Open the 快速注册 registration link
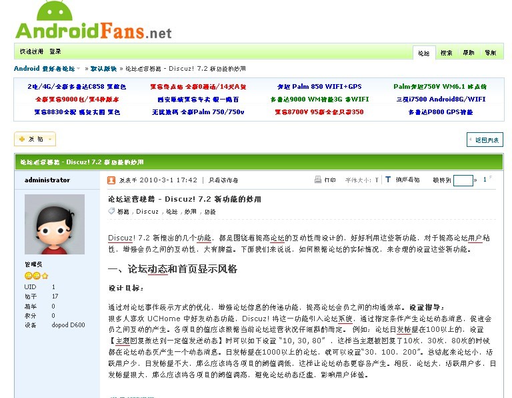 32,51
